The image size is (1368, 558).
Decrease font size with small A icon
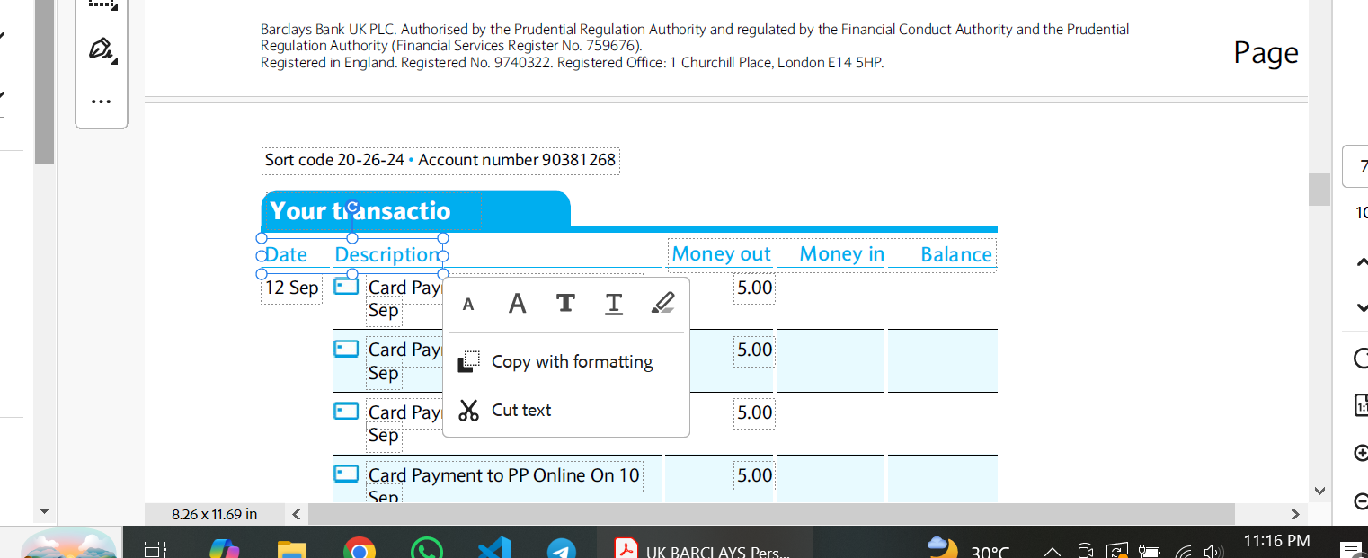[468, 305]
